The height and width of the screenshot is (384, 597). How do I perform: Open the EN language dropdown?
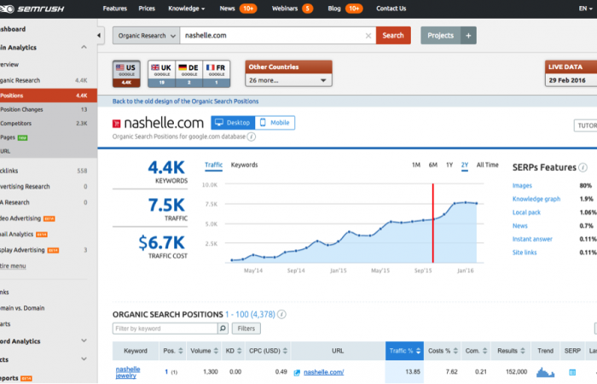point(586,9)
